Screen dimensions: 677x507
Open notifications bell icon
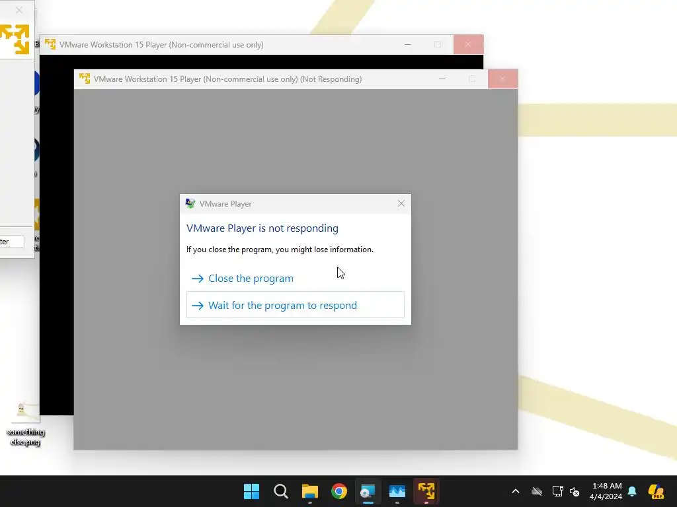pyautogui.click(x=632, y=491)
